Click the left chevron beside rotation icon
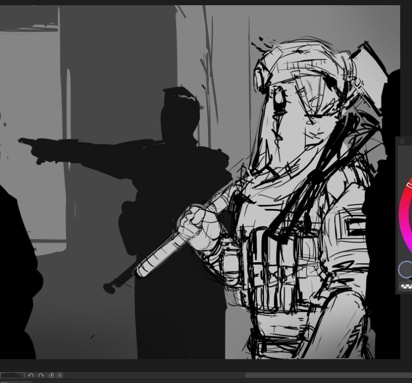The image size is (412, 383). (x=60, y=375)
